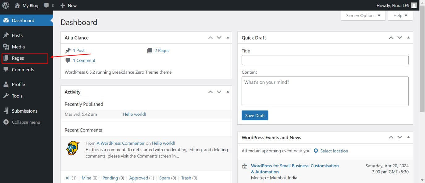
Task: Open the Hello world! published post link
Action: coord(134,114)
